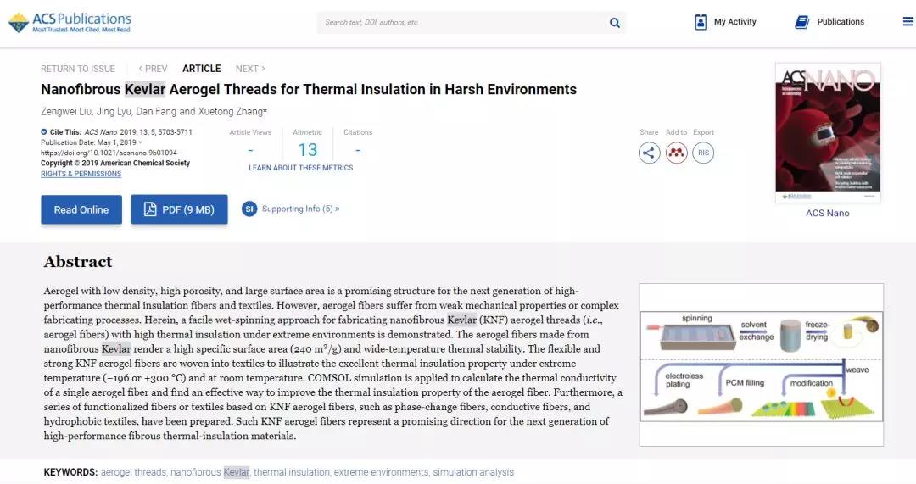The height and width of the screenshot is (484, 916).
Task: Go to the NEXT article
Action: pos(250,69)
